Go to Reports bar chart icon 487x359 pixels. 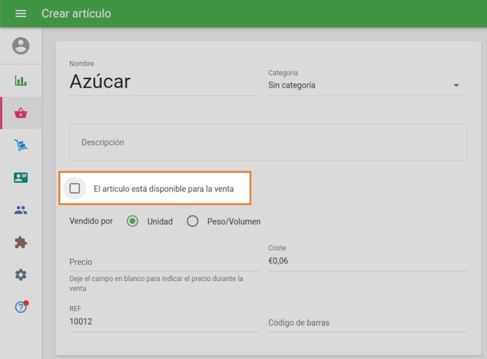[21, 80]
